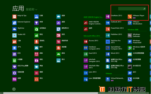Open the 闹钟 alarms app
Screen dimensions: 151x94
39,54
